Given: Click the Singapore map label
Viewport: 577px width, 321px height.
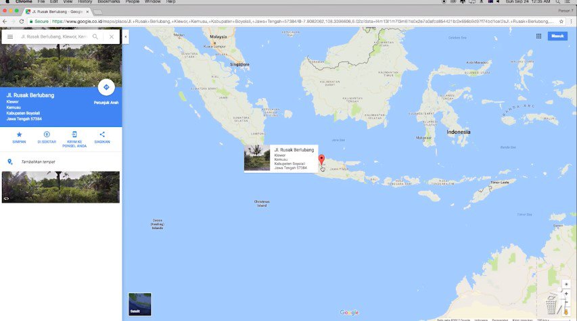Looking at the screenshot, I should click(x=239, y=64).
